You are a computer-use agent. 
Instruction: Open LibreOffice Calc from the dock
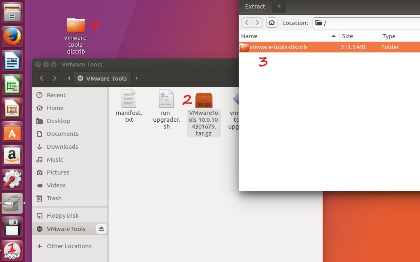click(x=12, y=84)
